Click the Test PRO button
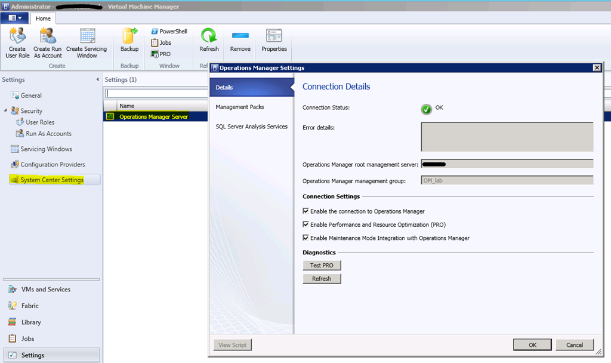 click(x=322, y=265)
